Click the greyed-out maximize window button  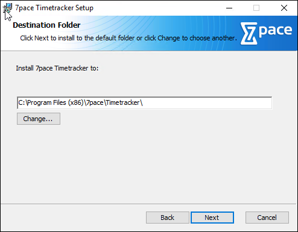(256, 8)
